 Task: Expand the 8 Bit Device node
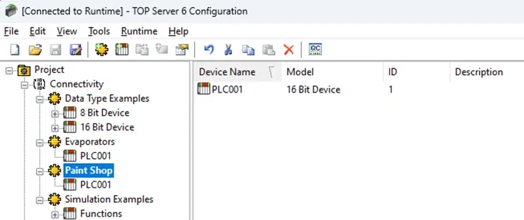point(54,113)
